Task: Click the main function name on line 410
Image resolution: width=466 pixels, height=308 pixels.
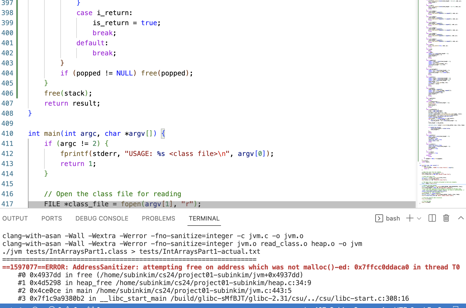Action: (52, 134)
